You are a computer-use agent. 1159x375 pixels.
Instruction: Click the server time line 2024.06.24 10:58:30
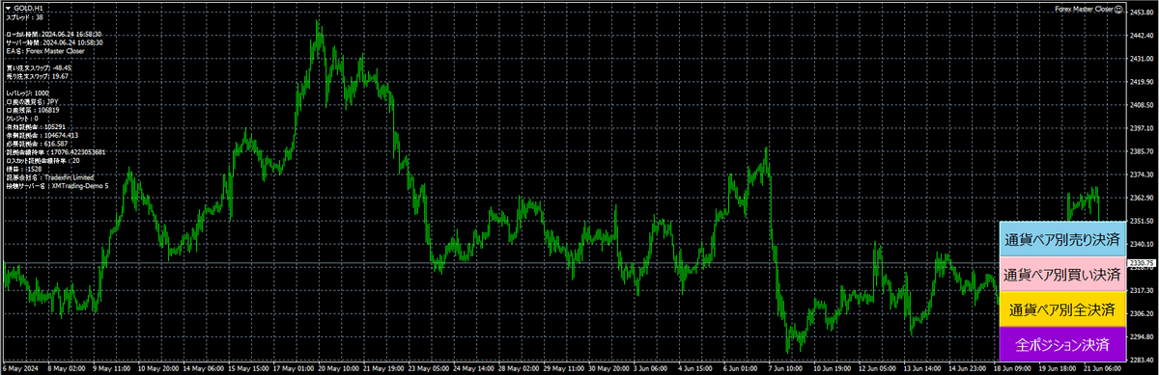pyautogui.click(x=54, y=42)
